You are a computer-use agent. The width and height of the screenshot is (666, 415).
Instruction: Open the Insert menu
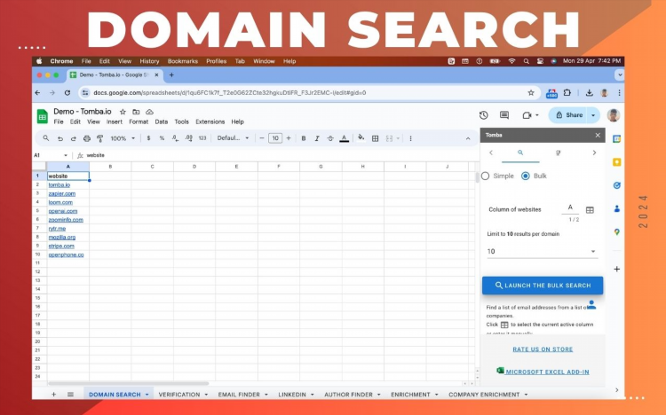[115, 121]
